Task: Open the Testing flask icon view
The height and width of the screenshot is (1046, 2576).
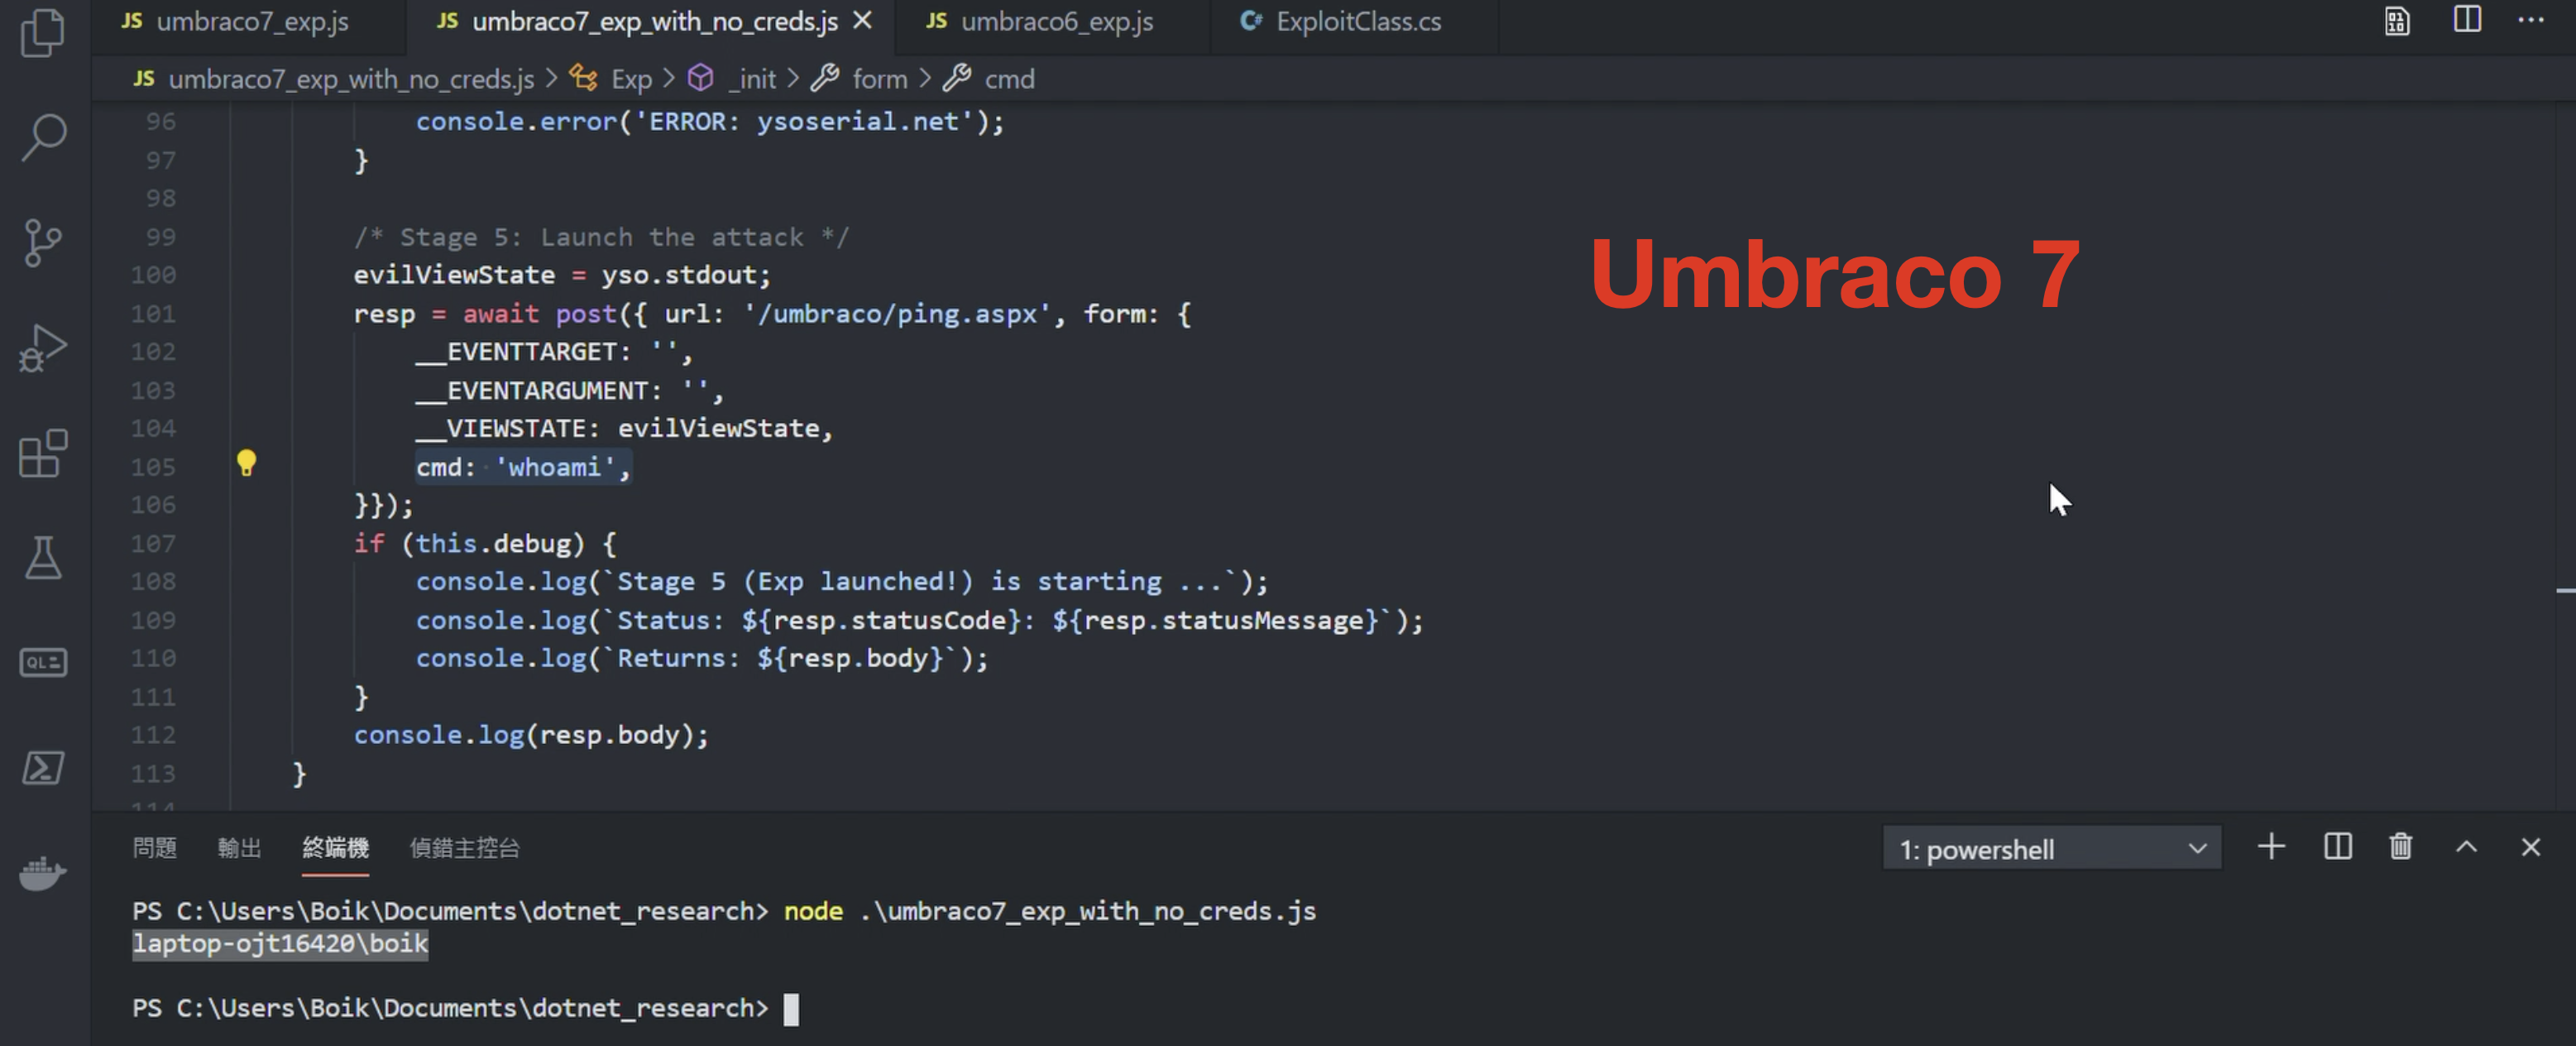Action: 43,558
